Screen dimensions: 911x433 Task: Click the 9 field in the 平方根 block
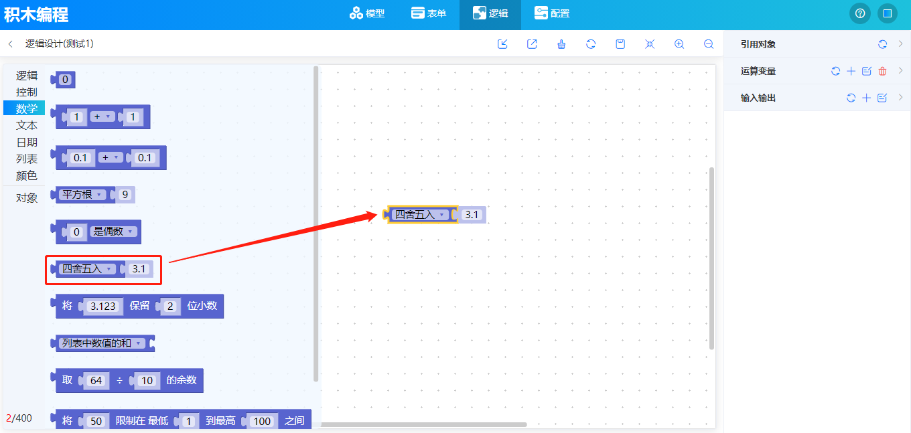125,195
